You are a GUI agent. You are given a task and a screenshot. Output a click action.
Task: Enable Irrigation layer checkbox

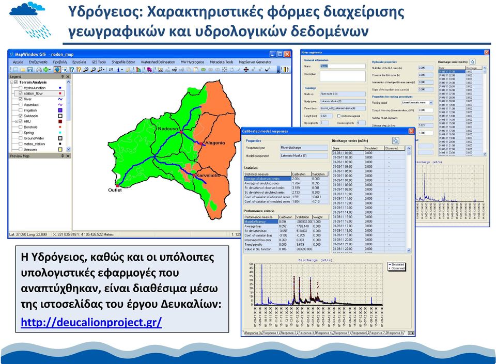coord(21,110)
